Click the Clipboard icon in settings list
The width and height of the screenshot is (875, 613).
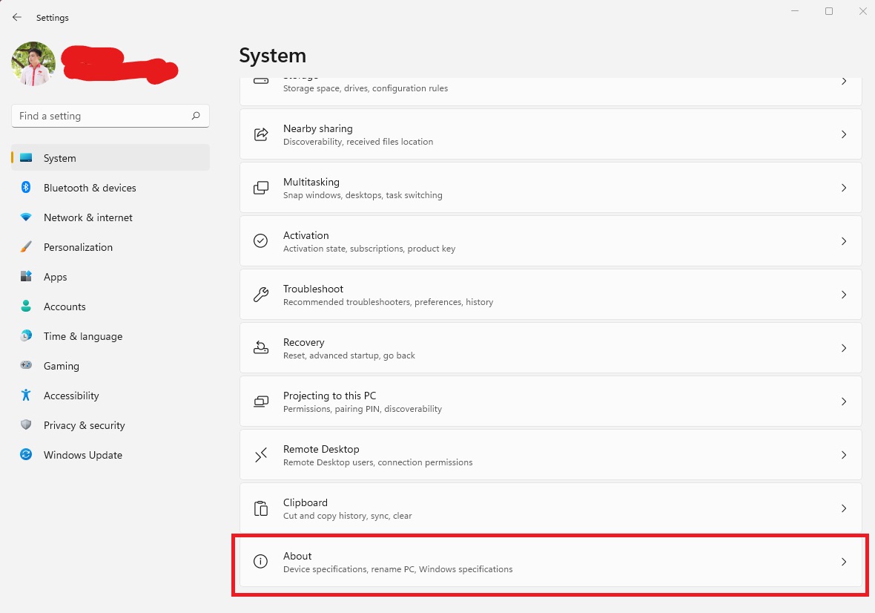261,508
